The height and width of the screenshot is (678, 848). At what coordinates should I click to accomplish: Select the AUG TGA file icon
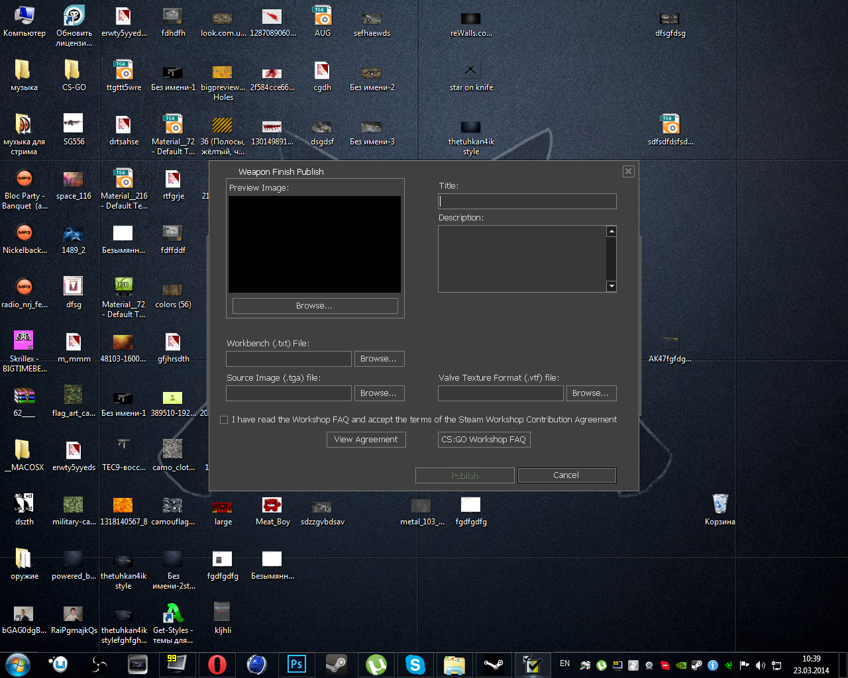(x=323, y=21)
